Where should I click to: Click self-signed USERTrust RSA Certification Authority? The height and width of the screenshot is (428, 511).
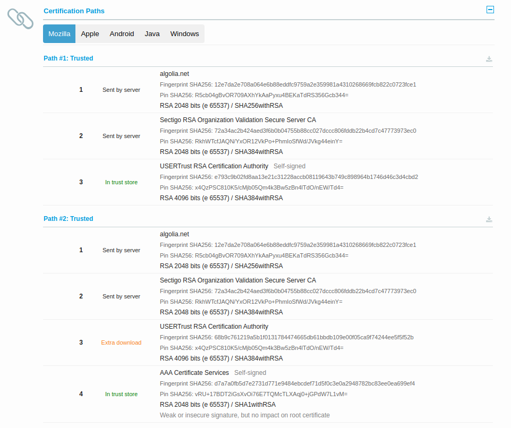tap(214, 166)
